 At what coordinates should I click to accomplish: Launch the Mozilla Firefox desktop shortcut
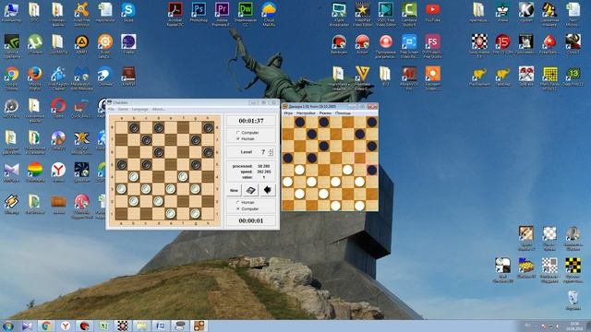point(35,77)
